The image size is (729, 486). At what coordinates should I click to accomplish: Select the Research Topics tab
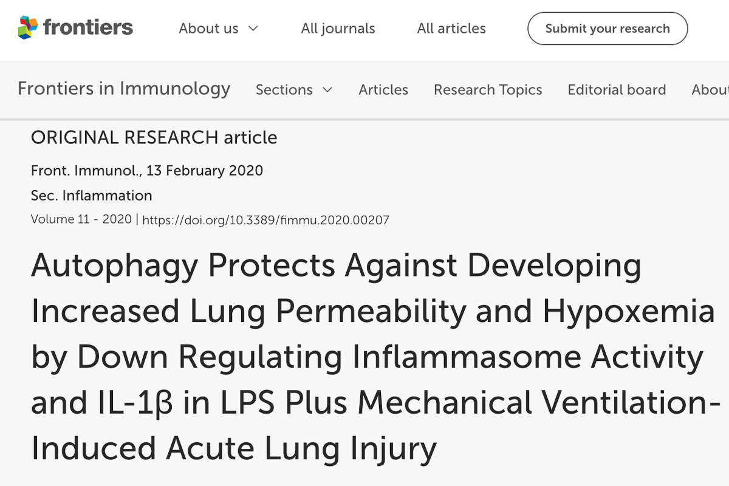point(488,90)
